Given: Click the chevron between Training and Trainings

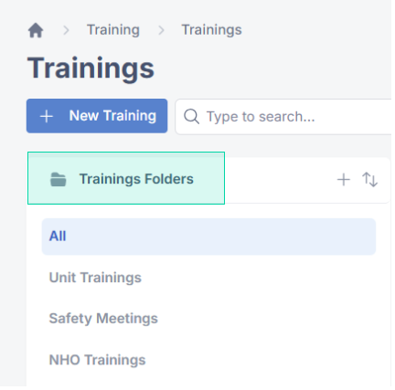Looking at the screenshot, I should (161, 30).
